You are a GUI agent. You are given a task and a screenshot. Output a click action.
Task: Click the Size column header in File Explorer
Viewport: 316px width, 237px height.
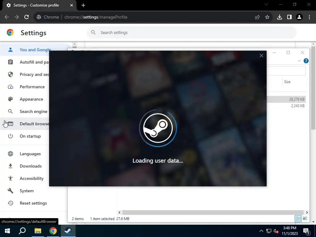[287, 81]
